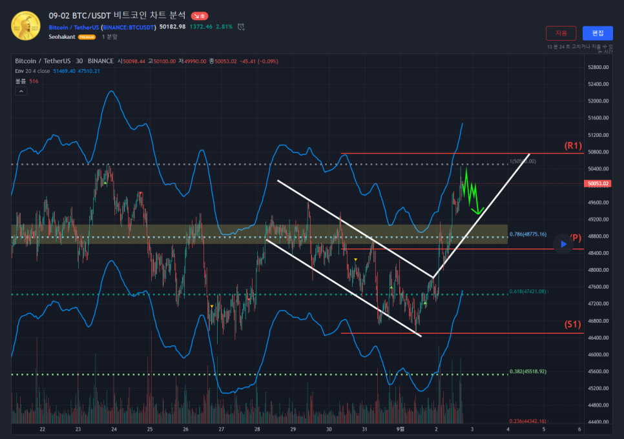Open the Bitcoin / TetherUS symbol link
The height and width of the screenshot is (439, 624).
(74, 27)
